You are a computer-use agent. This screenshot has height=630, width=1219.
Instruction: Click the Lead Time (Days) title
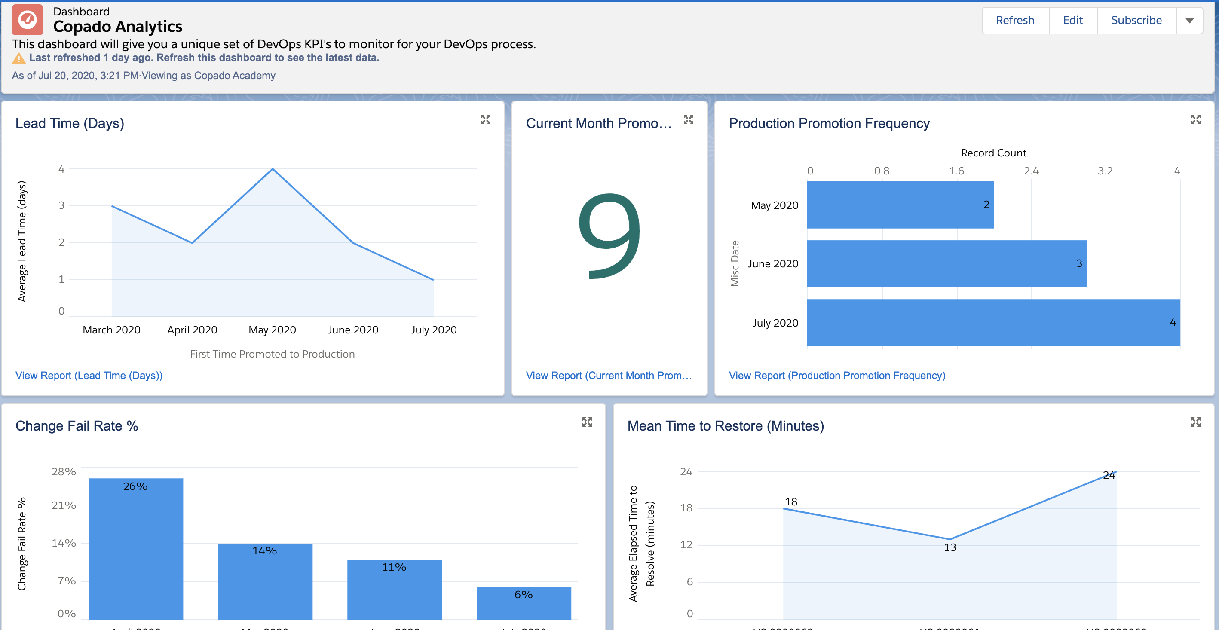pyautogui.click(x=70, y=123)
